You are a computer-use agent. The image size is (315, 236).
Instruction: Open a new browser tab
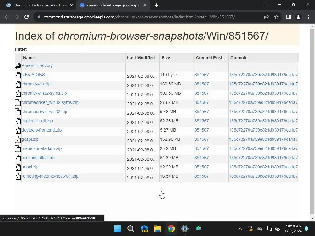pyautogui.click(x=157, y=6)
